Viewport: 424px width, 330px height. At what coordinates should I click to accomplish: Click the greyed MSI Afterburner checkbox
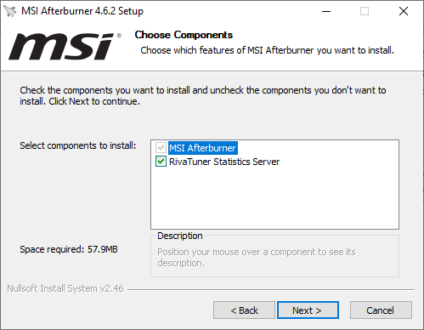click(161, 148)
